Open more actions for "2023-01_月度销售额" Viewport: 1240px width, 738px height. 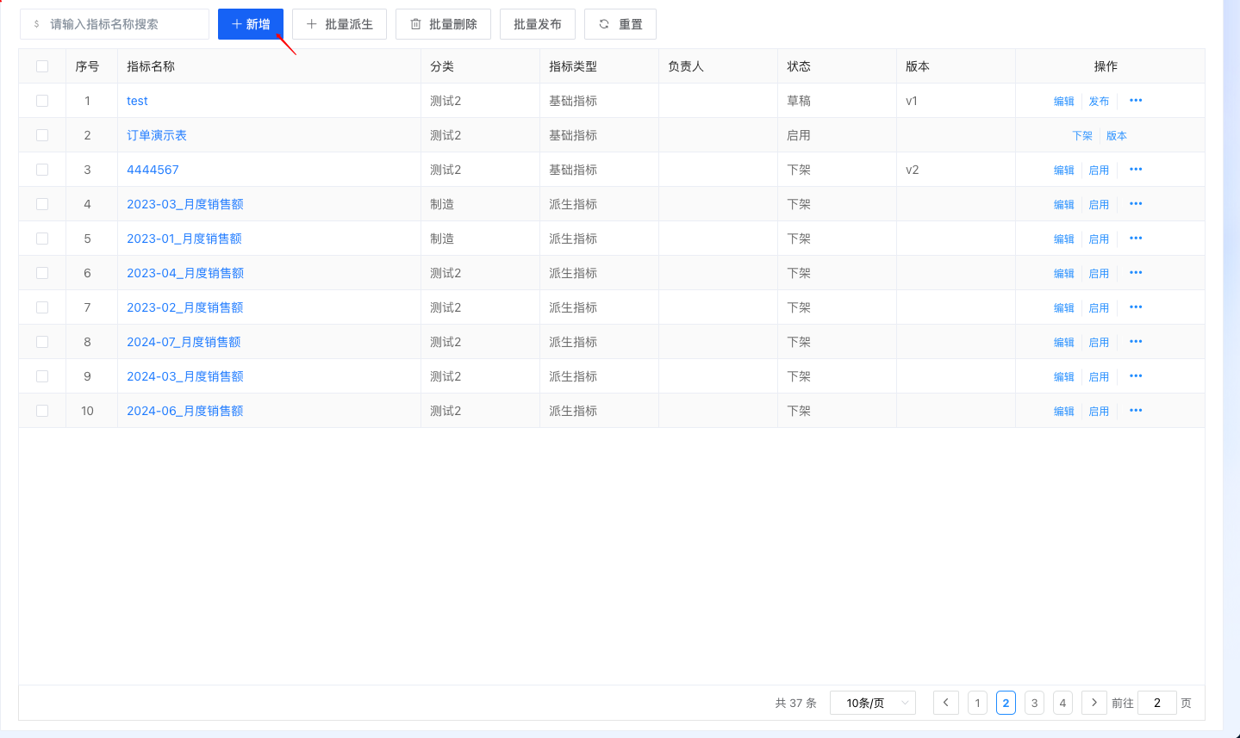[x=1135, y=238]
